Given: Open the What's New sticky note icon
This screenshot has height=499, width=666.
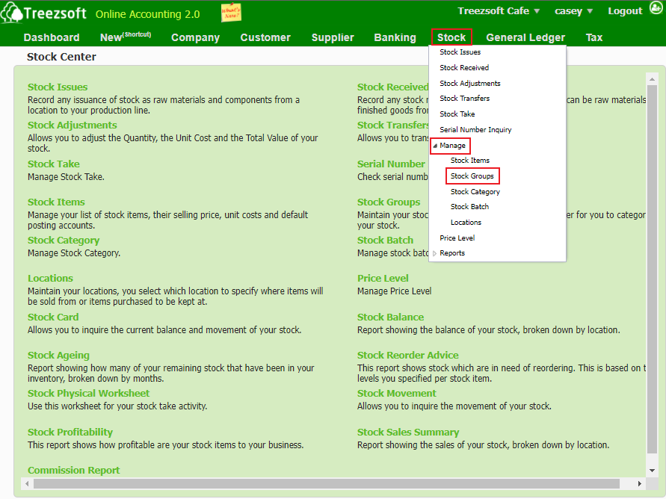Looking at the screenshot, I should [231, 13].
